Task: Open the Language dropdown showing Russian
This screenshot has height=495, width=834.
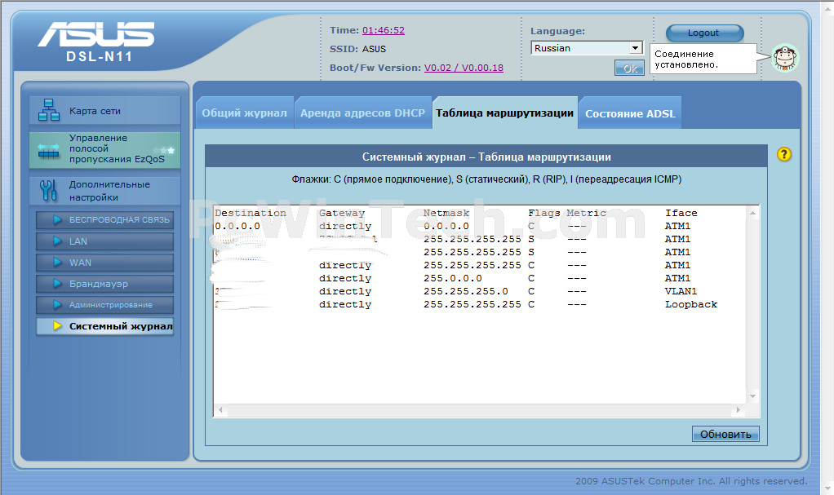Action: [587, 48]
